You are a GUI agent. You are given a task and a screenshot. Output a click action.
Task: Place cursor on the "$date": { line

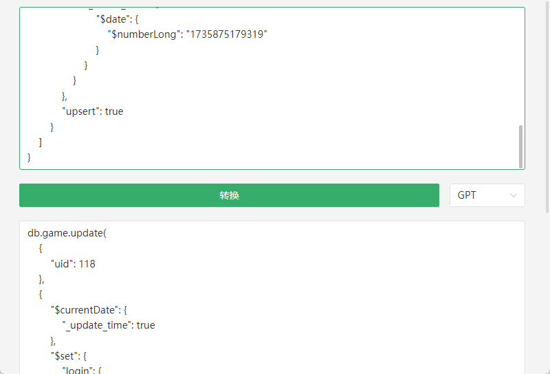click(118, 19)
